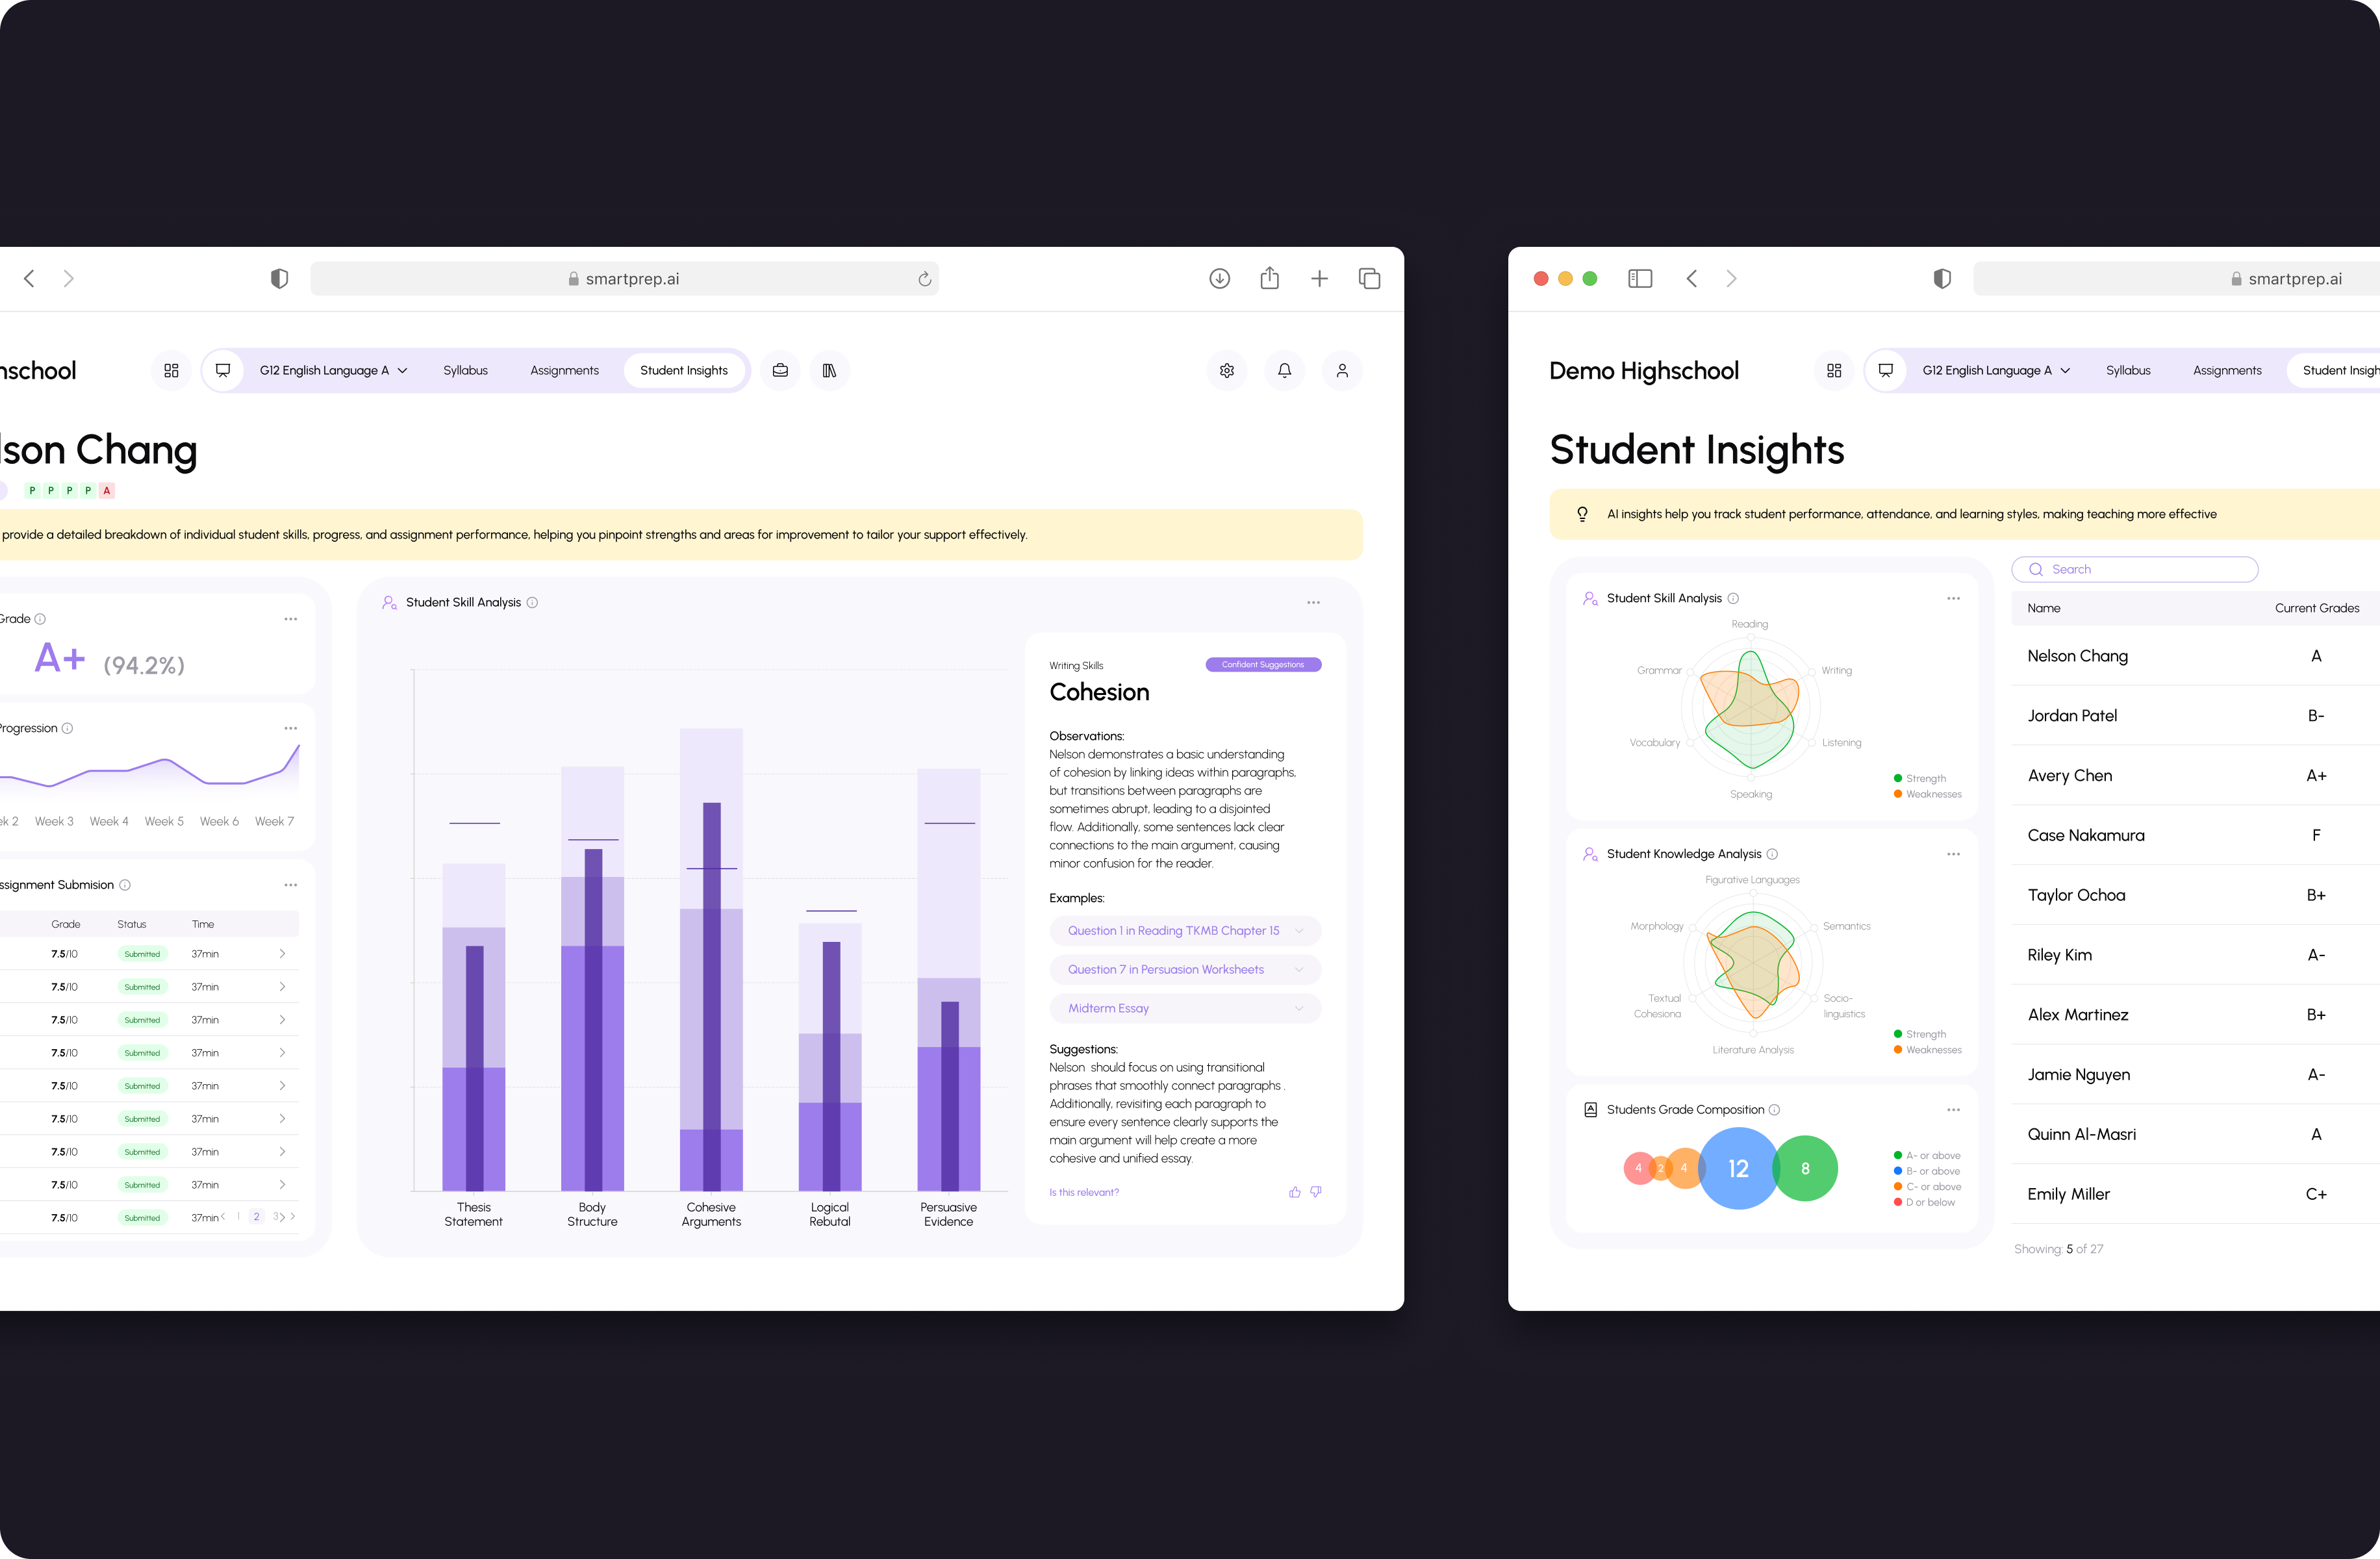
Task: Open notifications with the bell icon
Action: pos(1284,370)
